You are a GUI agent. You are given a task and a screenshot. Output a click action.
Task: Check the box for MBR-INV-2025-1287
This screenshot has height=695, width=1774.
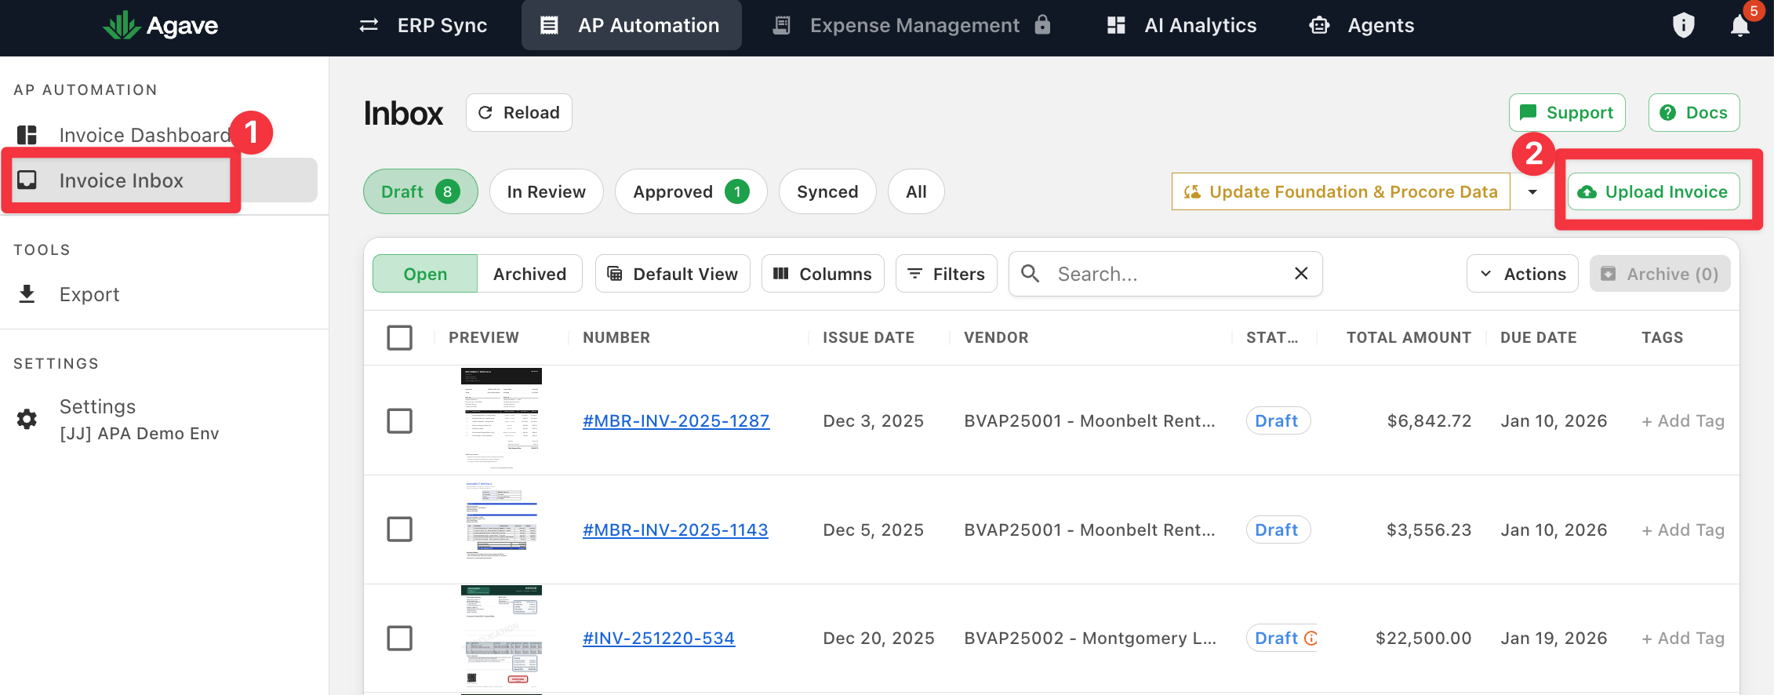(400, 421)
